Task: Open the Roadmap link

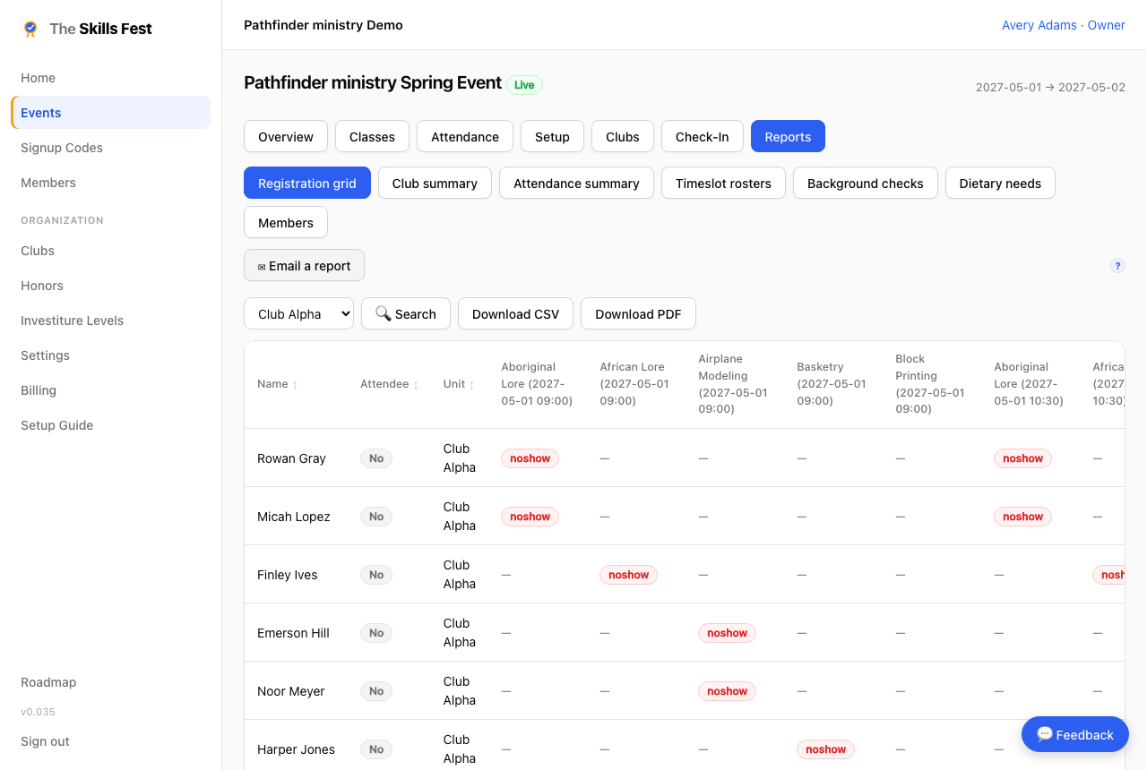Action: coord(110,682)
